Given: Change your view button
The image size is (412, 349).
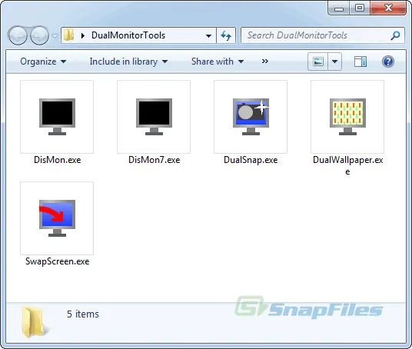Looking at the screenshot, I should (x=318, y=61).
